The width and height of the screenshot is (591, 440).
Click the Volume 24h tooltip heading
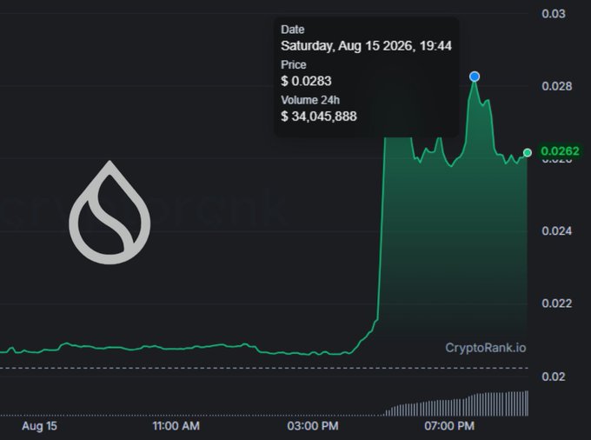click(x=310, y=100)
